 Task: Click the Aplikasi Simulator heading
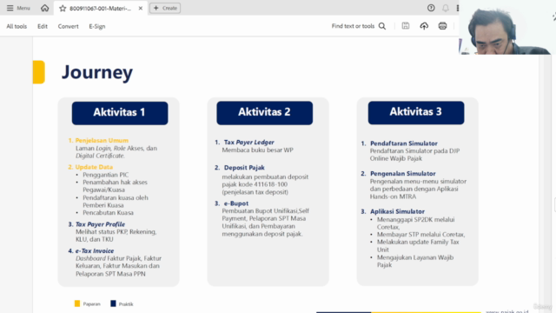coord(397,211)
